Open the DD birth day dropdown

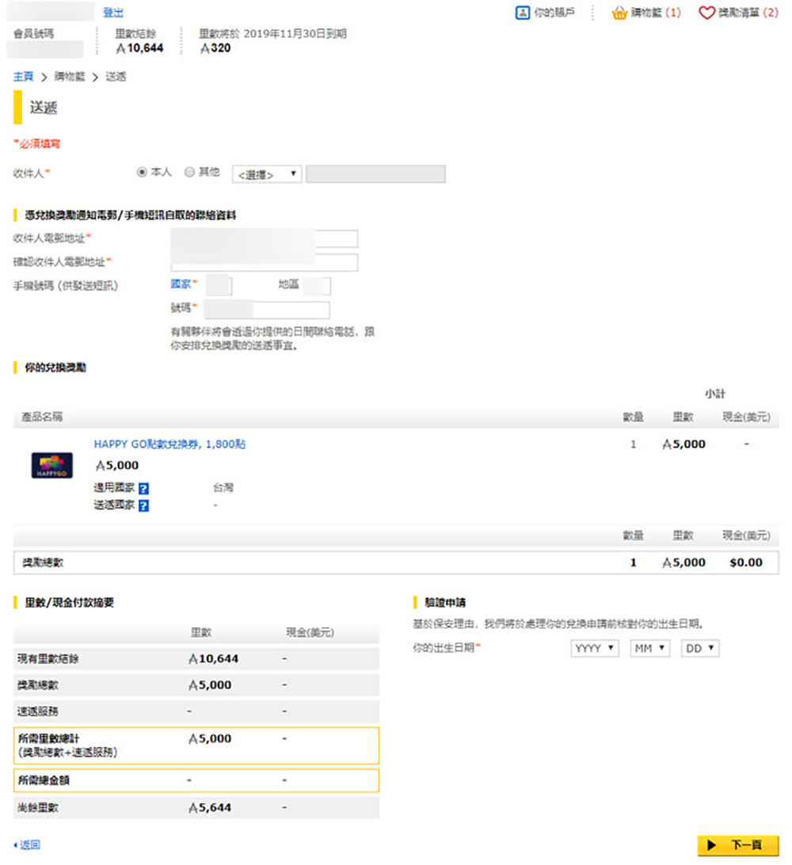[700, 648]
